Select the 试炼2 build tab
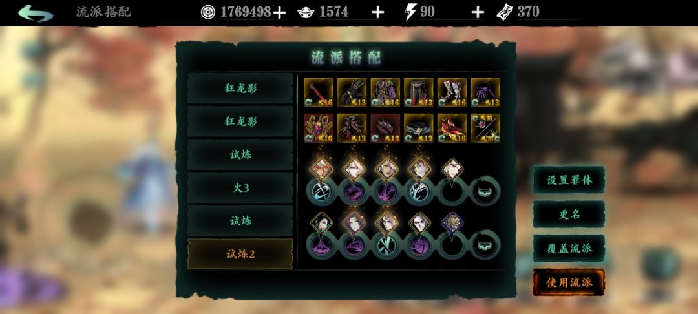Viewport: 698px width, 314px height. [240, 254]
